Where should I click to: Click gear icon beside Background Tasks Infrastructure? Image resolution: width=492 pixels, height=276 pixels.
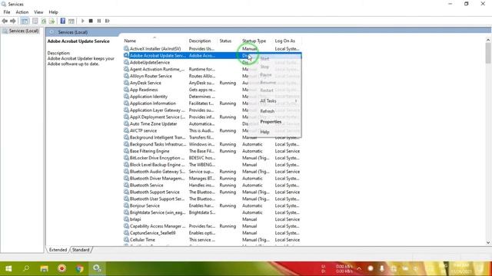126,144
